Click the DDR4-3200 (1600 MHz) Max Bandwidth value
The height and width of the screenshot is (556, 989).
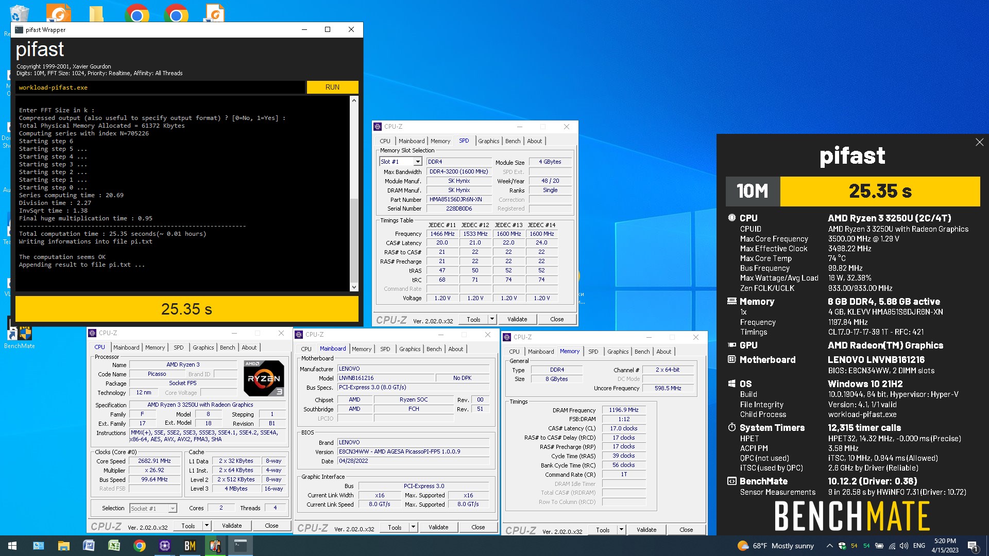pos(458,171)
